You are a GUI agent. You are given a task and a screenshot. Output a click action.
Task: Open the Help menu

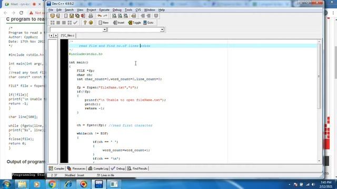click(162, 10)
